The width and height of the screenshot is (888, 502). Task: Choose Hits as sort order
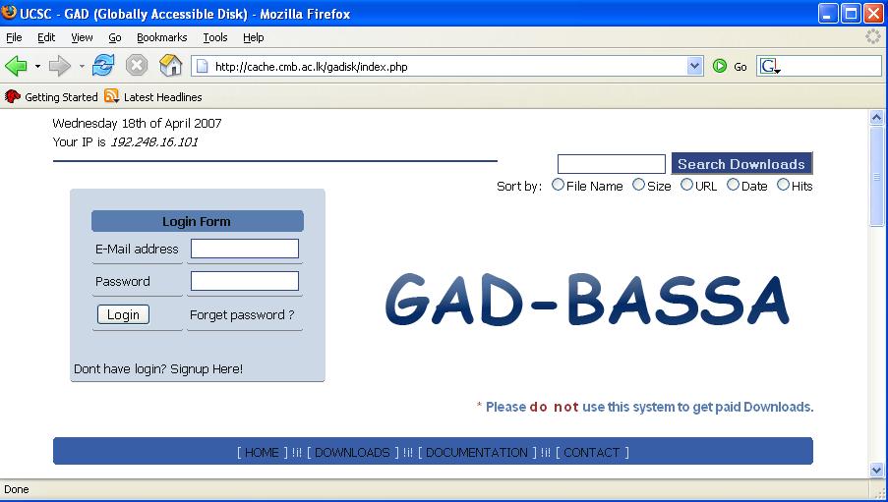coord(784,185)
